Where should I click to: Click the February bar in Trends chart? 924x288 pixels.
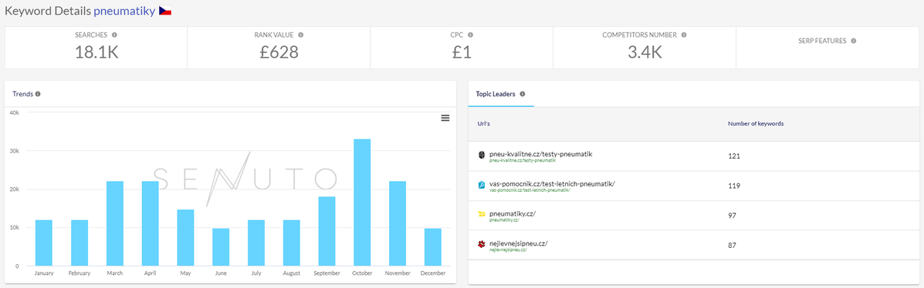point(79,243)
